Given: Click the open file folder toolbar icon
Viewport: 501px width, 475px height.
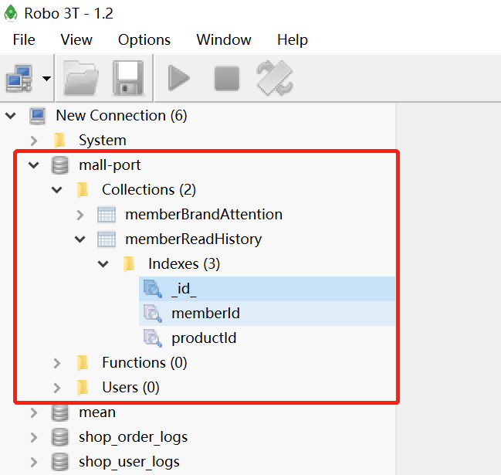Looking at the screenshot, I should (81, 78).
